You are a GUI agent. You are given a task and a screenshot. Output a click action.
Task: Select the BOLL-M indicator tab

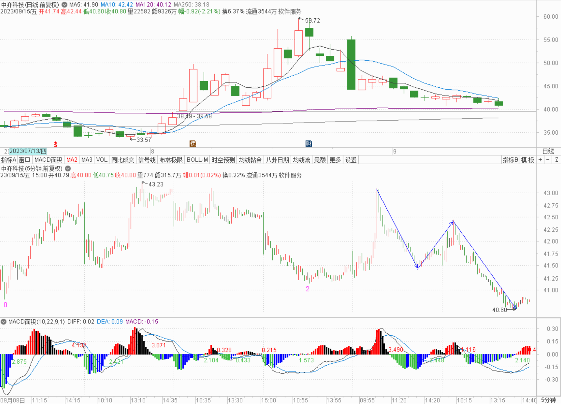click(197, 160)
